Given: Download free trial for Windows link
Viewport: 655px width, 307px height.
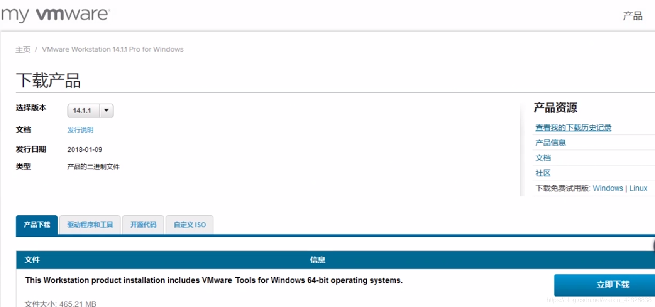Looking at the screenshot, I should tap(608, 188).
